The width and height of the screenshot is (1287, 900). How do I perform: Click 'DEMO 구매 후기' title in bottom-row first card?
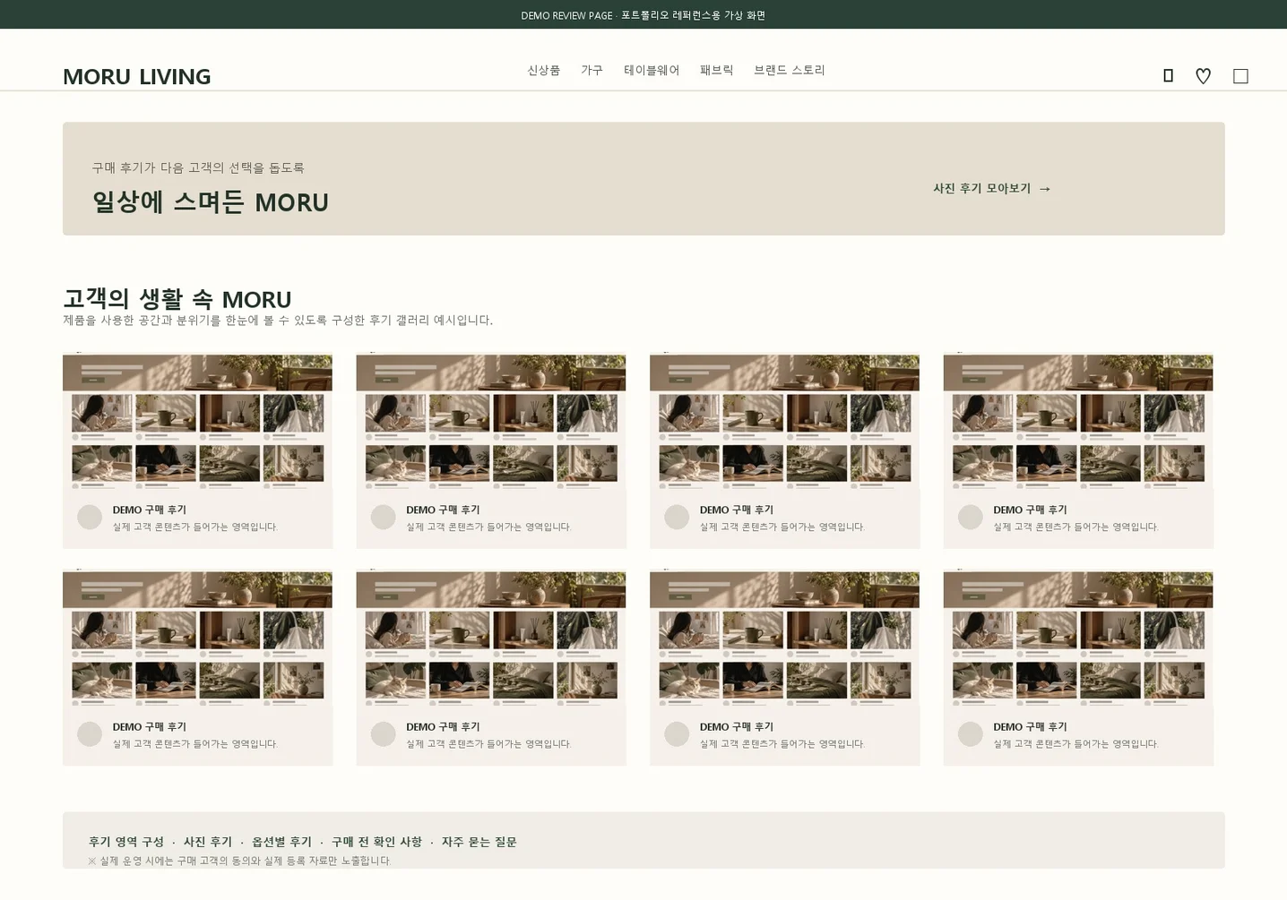tap(150, 726)
